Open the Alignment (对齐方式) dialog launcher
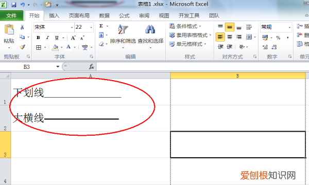309x185 pixels. click(x=255, y=57)
